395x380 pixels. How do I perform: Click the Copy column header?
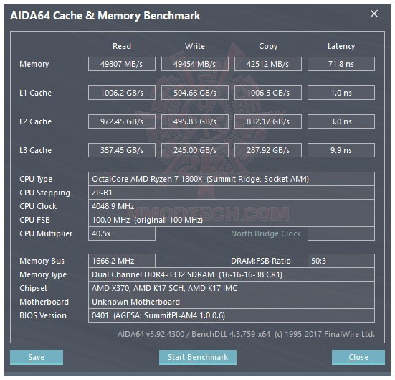click(268, 46)
